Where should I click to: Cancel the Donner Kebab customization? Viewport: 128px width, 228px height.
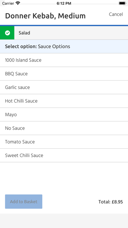pyautogui.click(x=116, y=14)
